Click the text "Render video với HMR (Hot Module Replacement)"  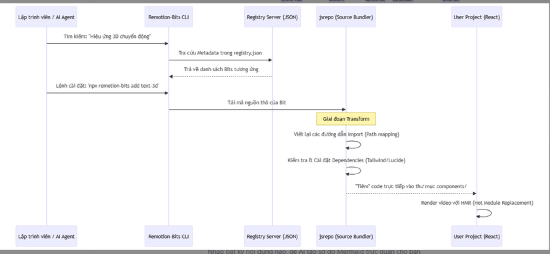[x=477, y=203]
